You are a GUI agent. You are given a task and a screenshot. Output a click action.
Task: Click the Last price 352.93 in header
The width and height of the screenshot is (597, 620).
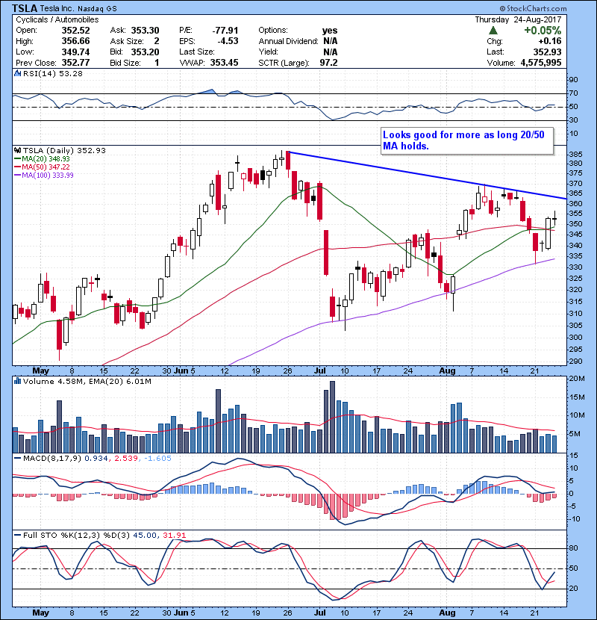[x=547, y=52]
